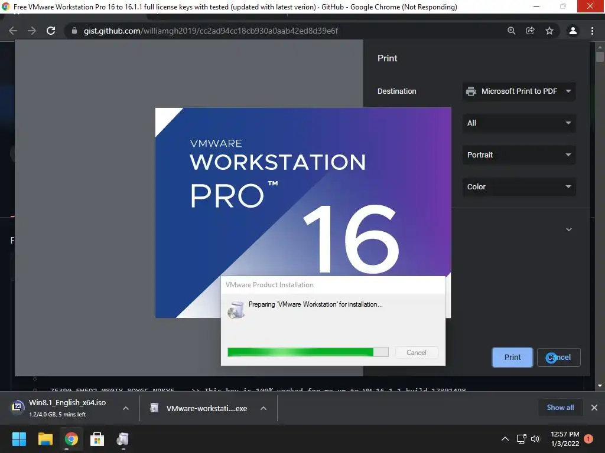Cancel the Chrome Print dialog
The width and height of the screenshot is (605, 453).
(x=559, y=357)
